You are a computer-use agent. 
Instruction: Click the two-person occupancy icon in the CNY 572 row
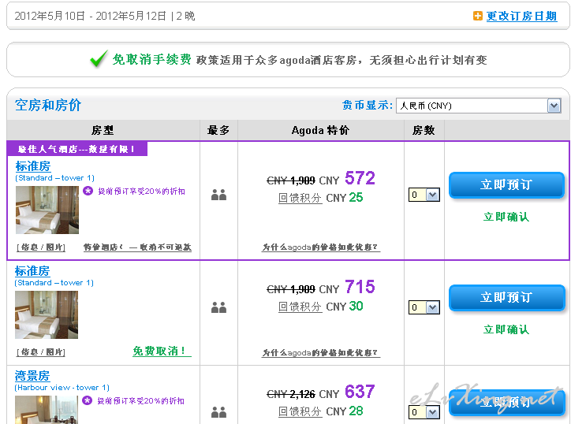point(219,195)
